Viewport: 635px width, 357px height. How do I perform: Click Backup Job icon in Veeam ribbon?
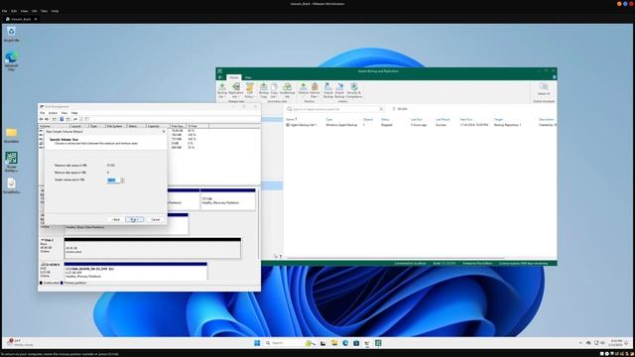[222, 90]
